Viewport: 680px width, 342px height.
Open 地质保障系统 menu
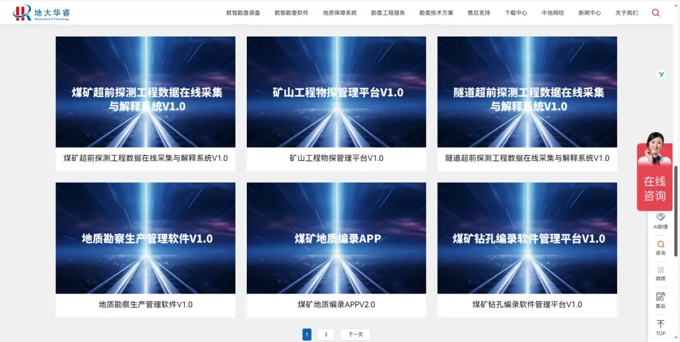coord(339,13)
